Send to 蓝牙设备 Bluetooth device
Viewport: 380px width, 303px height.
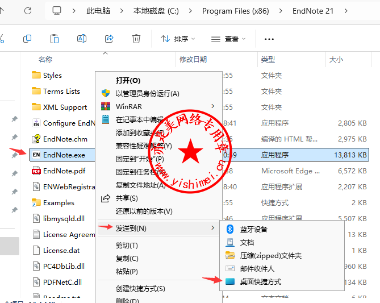(253, 229)
